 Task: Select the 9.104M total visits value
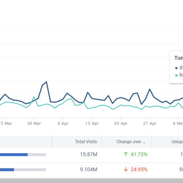click(x=88, y=169)
